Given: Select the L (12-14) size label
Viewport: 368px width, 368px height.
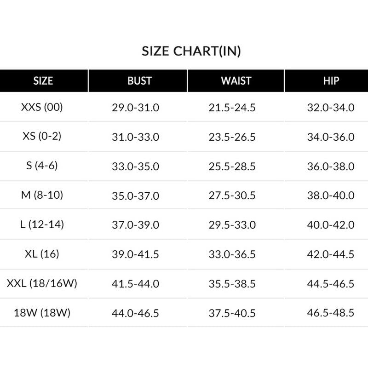Looking at the screenshot, I should click(x=42, y=224).
